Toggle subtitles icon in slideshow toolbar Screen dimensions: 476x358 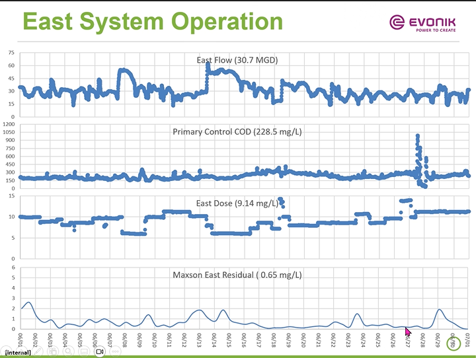(85, 352)
